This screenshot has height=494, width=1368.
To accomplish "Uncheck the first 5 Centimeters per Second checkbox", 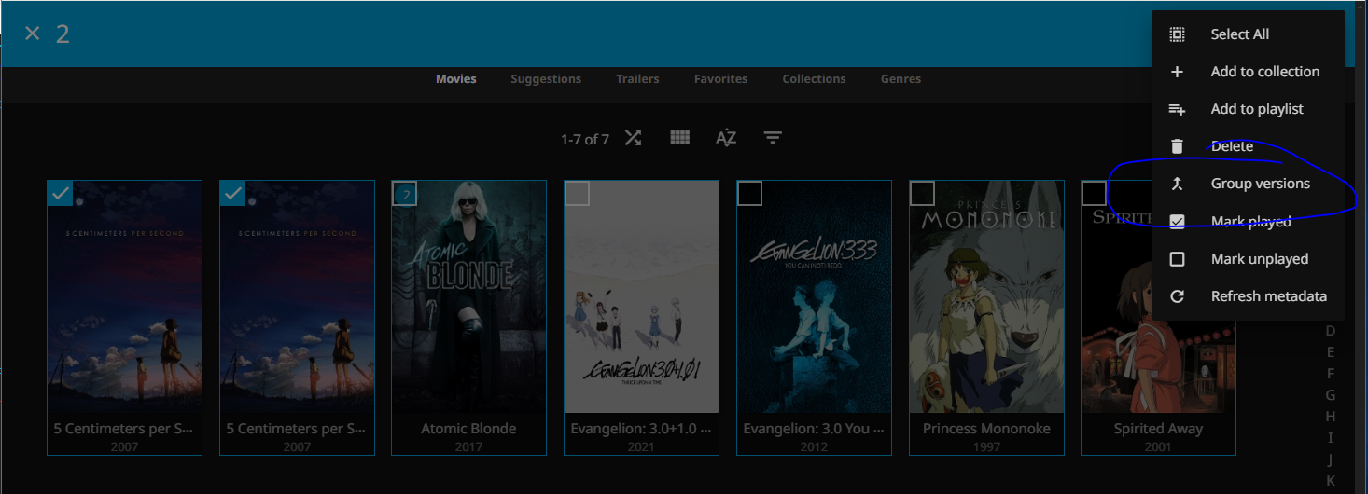I will click(60, 193).
